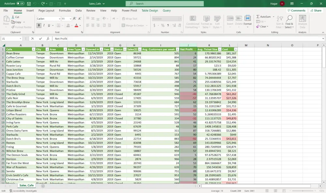Open Format as Table gallery
326x193 pixels.
point(206,22)
